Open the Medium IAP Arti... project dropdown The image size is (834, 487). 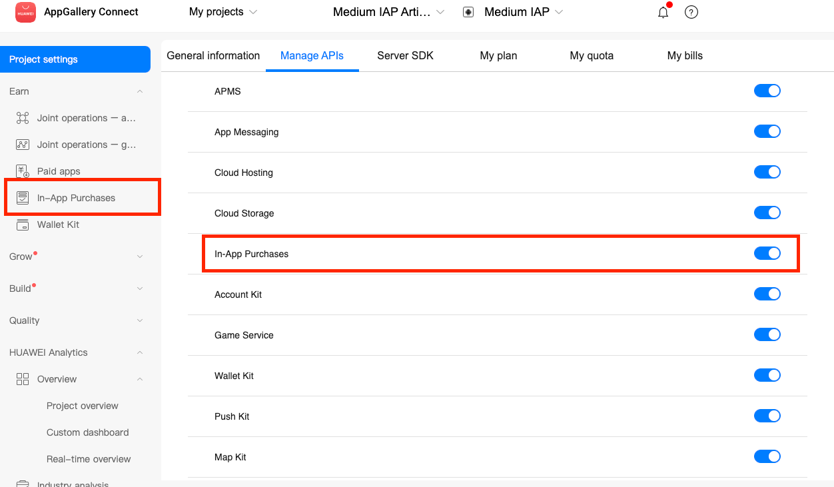(x=388, y=12)
